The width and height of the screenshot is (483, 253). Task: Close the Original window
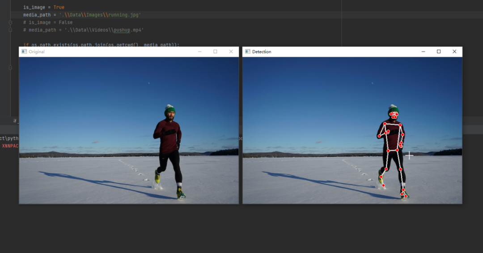(x=231, y=51)
